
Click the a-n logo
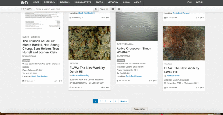tap(24, 3)
